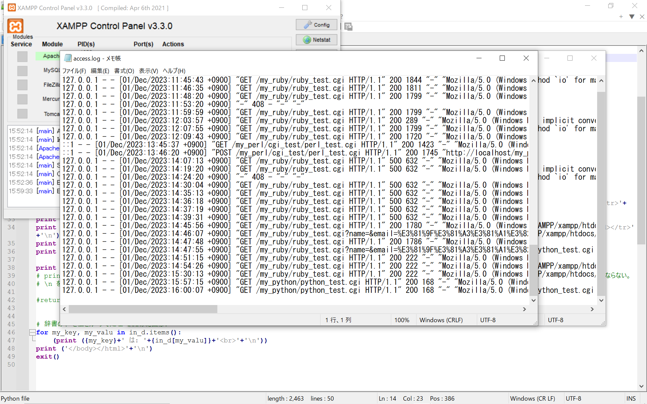Click the XAMPP title bar icon
This screenshot has height=404, width=647.
coord(12,8)
